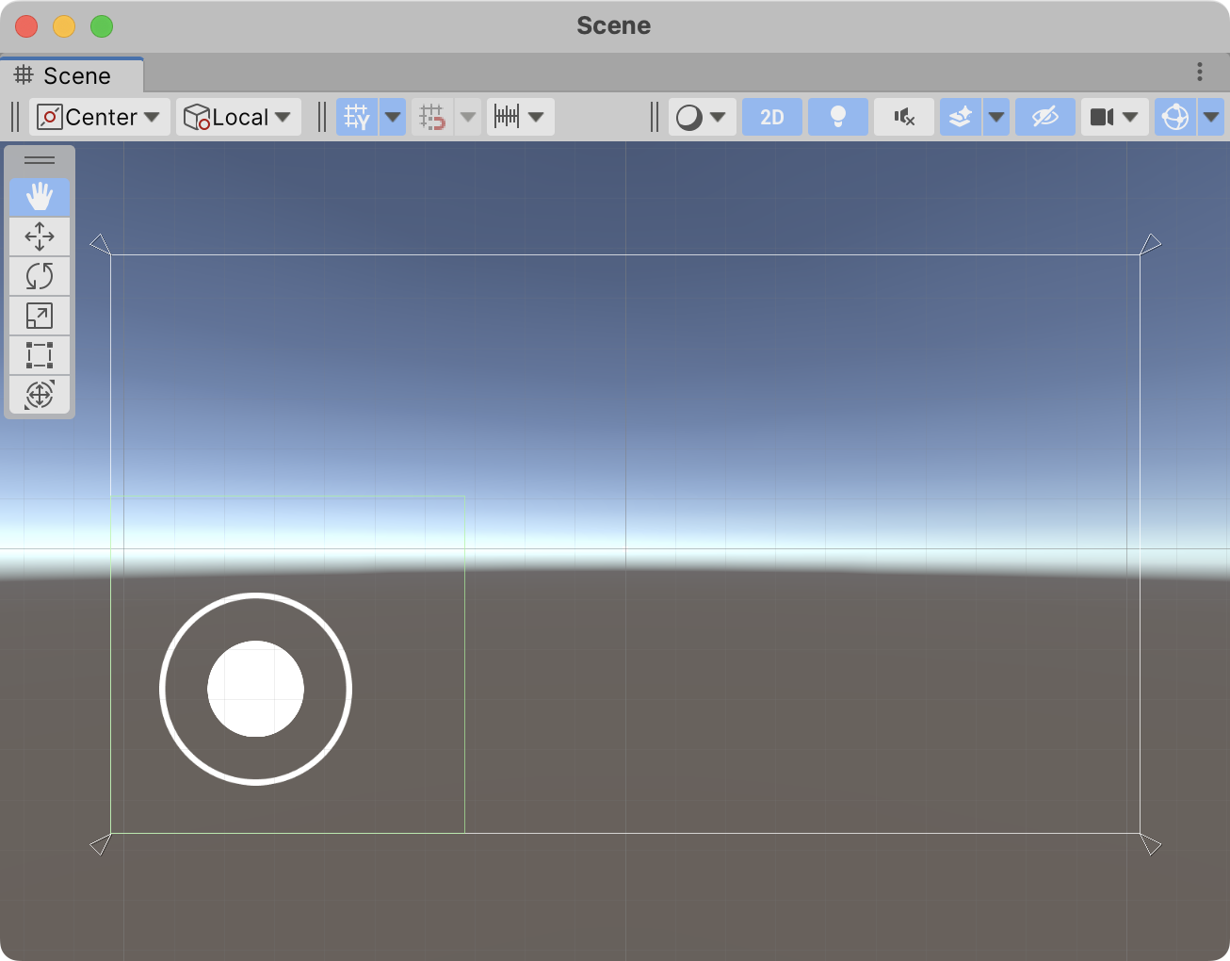1230x961 pixels.
Task: Open grid visibility options arrow
Action: click(x=393, y=117)
